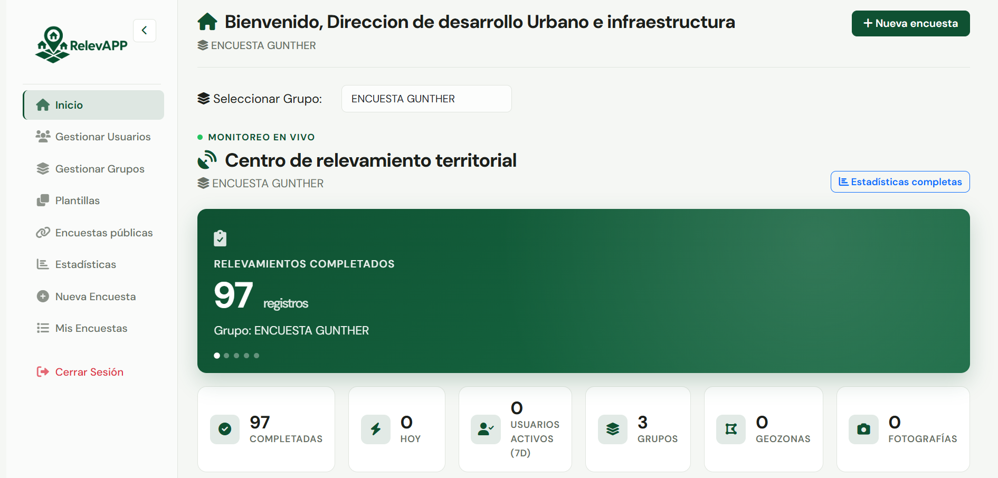This screenshot has width=998, height=478.
Task: Click the link icon beside Encuestas públicas
Action: (x=43, y=233)
